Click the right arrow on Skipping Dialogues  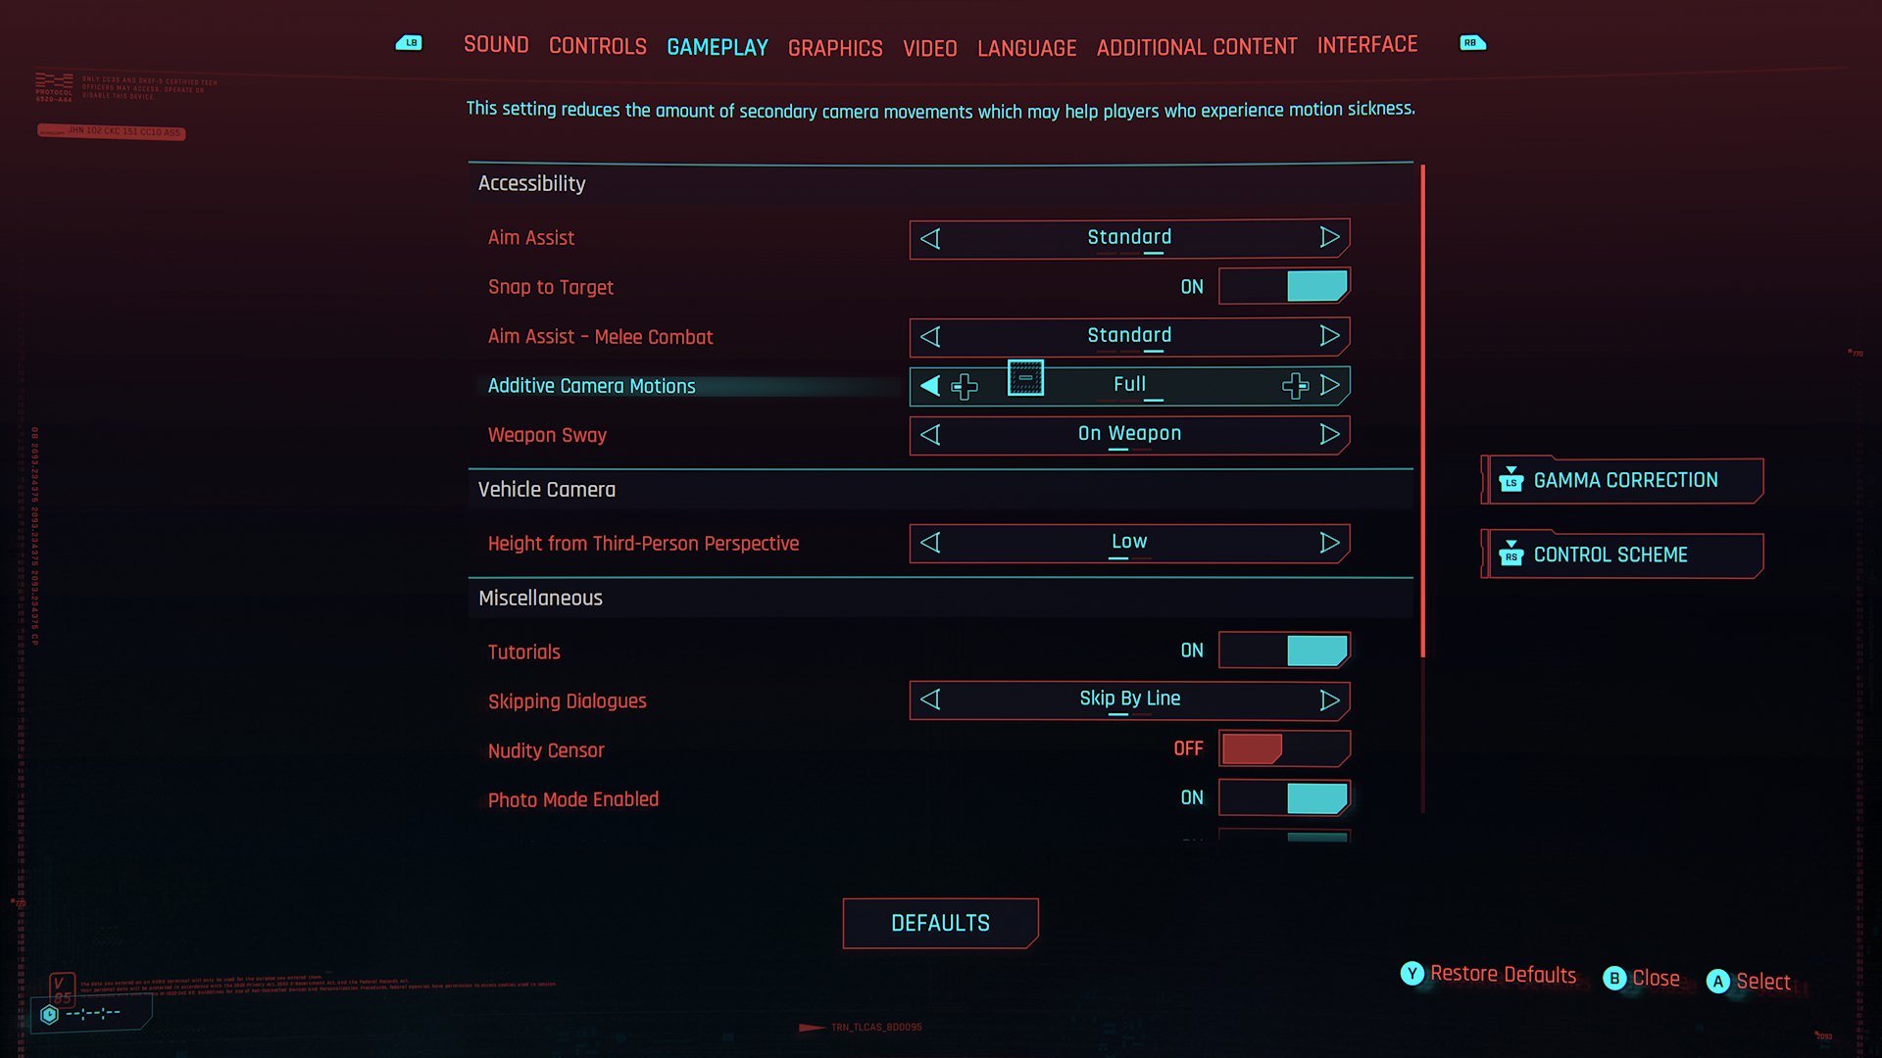[1329, 698]
